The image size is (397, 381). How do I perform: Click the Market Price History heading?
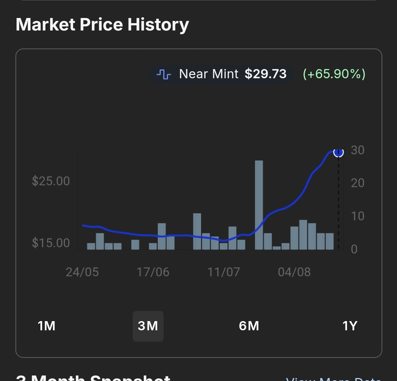(102, 25)
